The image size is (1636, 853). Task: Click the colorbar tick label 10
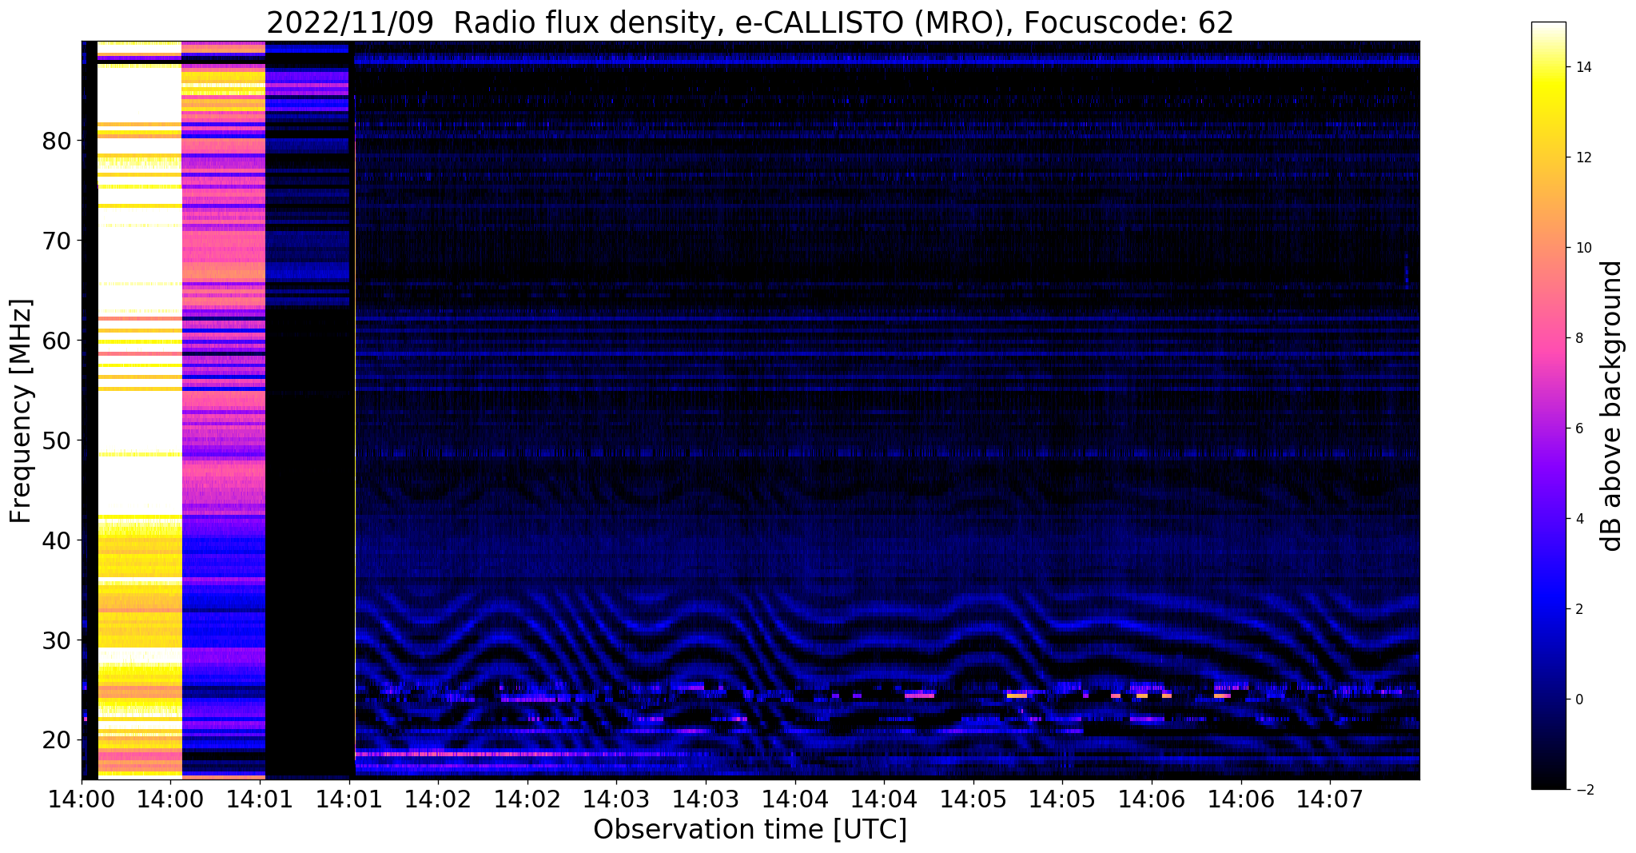(x=1582, y=248)
